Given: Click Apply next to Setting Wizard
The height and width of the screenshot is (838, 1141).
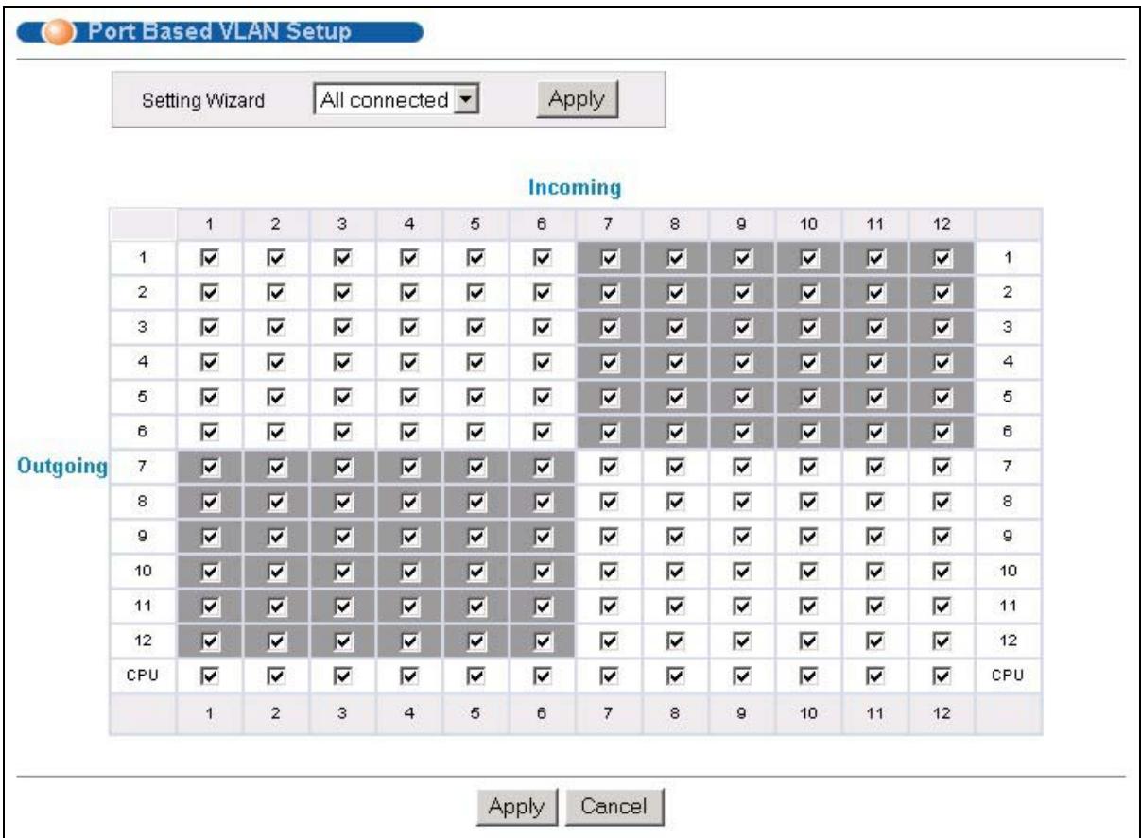Looking at the screenshot, I should (577, 100).
